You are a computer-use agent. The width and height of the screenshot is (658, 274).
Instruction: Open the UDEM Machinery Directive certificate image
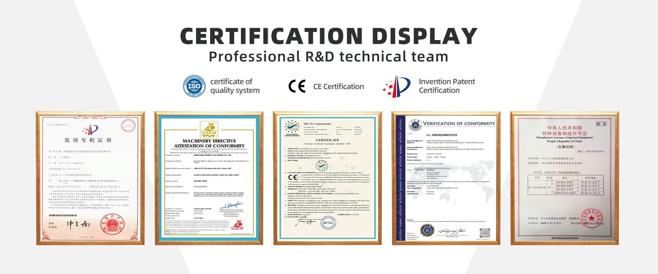[209, 178]
